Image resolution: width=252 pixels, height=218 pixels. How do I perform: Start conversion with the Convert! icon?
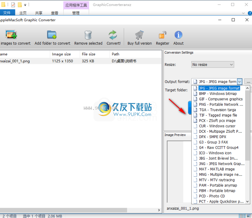click(x=113, y=35)
